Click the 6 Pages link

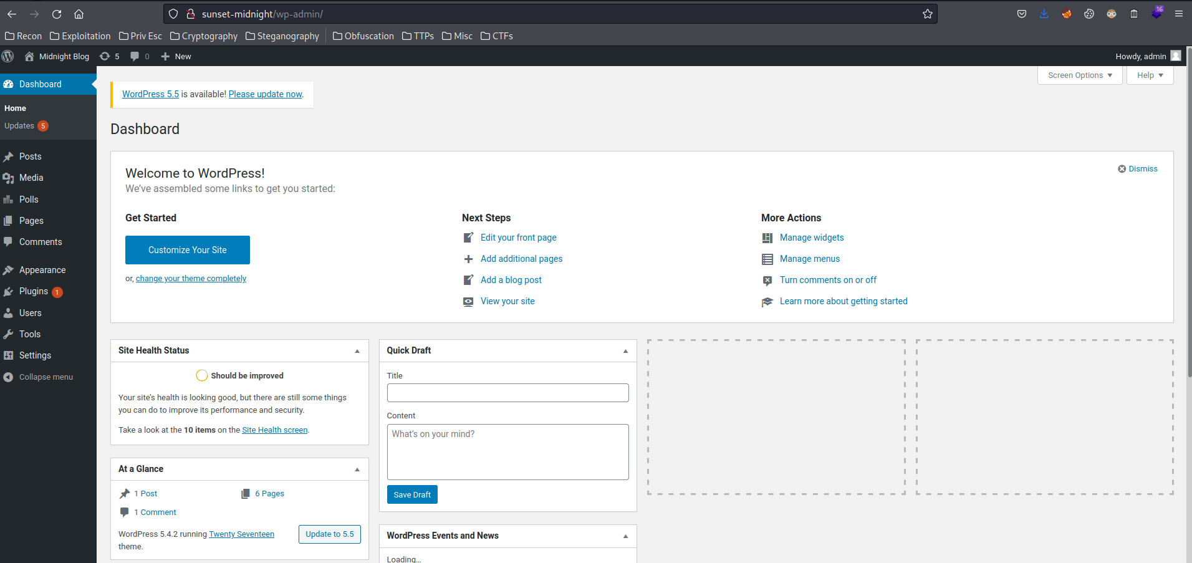[269, 494]
